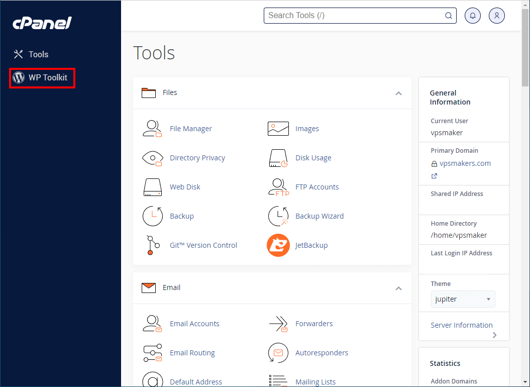Open the Email Accounts icon
Image resolution: width=530 pixels, height=387 pixels.
pos(152,324)
